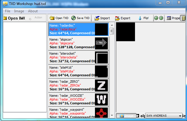This screenshot has width=187, height=121.
Task: Click the Flip! blue arrow icon
Action: pyautogui.click(x=140, y=18)
